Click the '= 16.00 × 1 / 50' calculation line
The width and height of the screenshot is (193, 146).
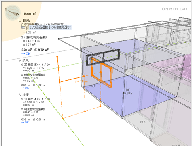click(34, 102)
